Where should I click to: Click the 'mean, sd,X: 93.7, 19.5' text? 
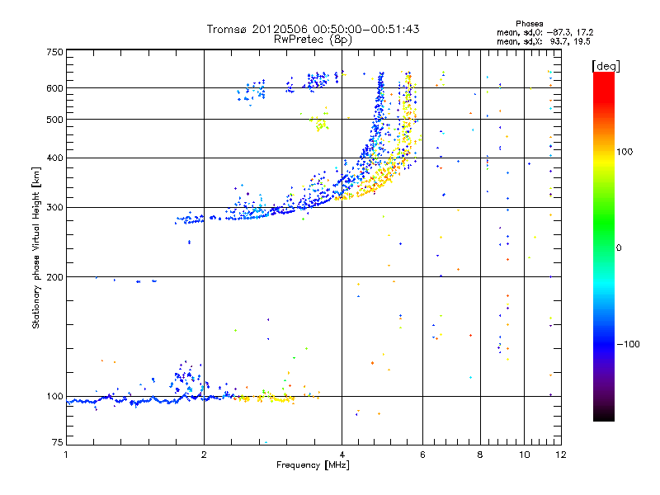click(544, 41)
